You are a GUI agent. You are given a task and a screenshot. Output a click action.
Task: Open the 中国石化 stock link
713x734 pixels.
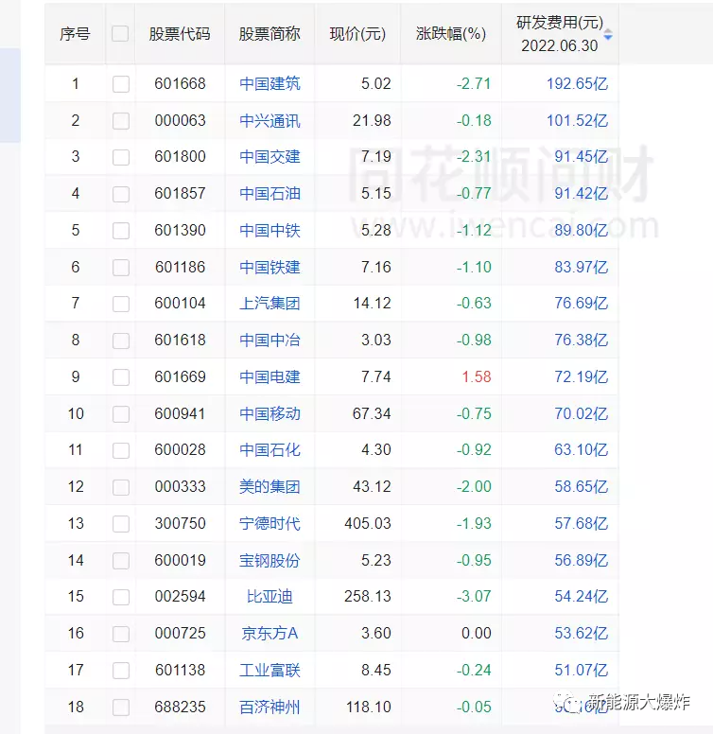(270, 450)
